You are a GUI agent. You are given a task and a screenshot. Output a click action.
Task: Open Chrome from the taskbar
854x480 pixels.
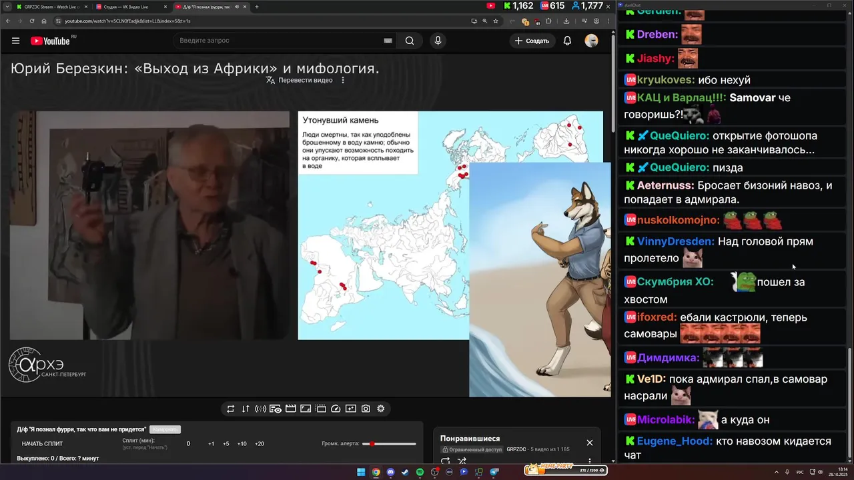[376, 472]
